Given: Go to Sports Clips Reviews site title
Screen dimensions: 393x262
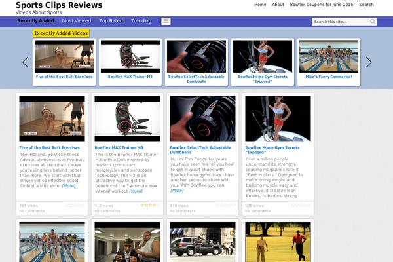Looking at the screenshot, I should pyautogui.click(x=59, y=5).
